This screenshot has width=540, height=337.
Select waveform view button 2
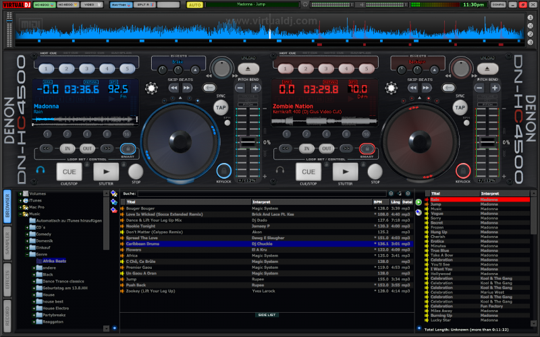[x=531, y=34]
